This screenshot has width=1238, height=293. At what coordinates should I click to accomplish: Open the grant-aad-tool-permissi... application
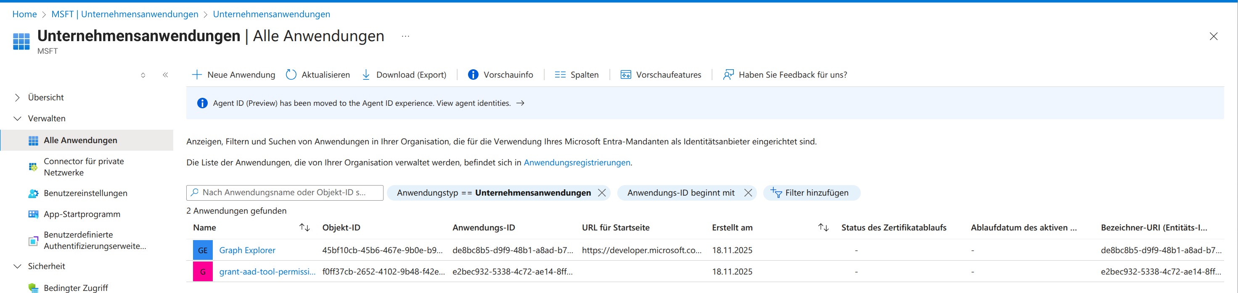[x=267, y=272]
